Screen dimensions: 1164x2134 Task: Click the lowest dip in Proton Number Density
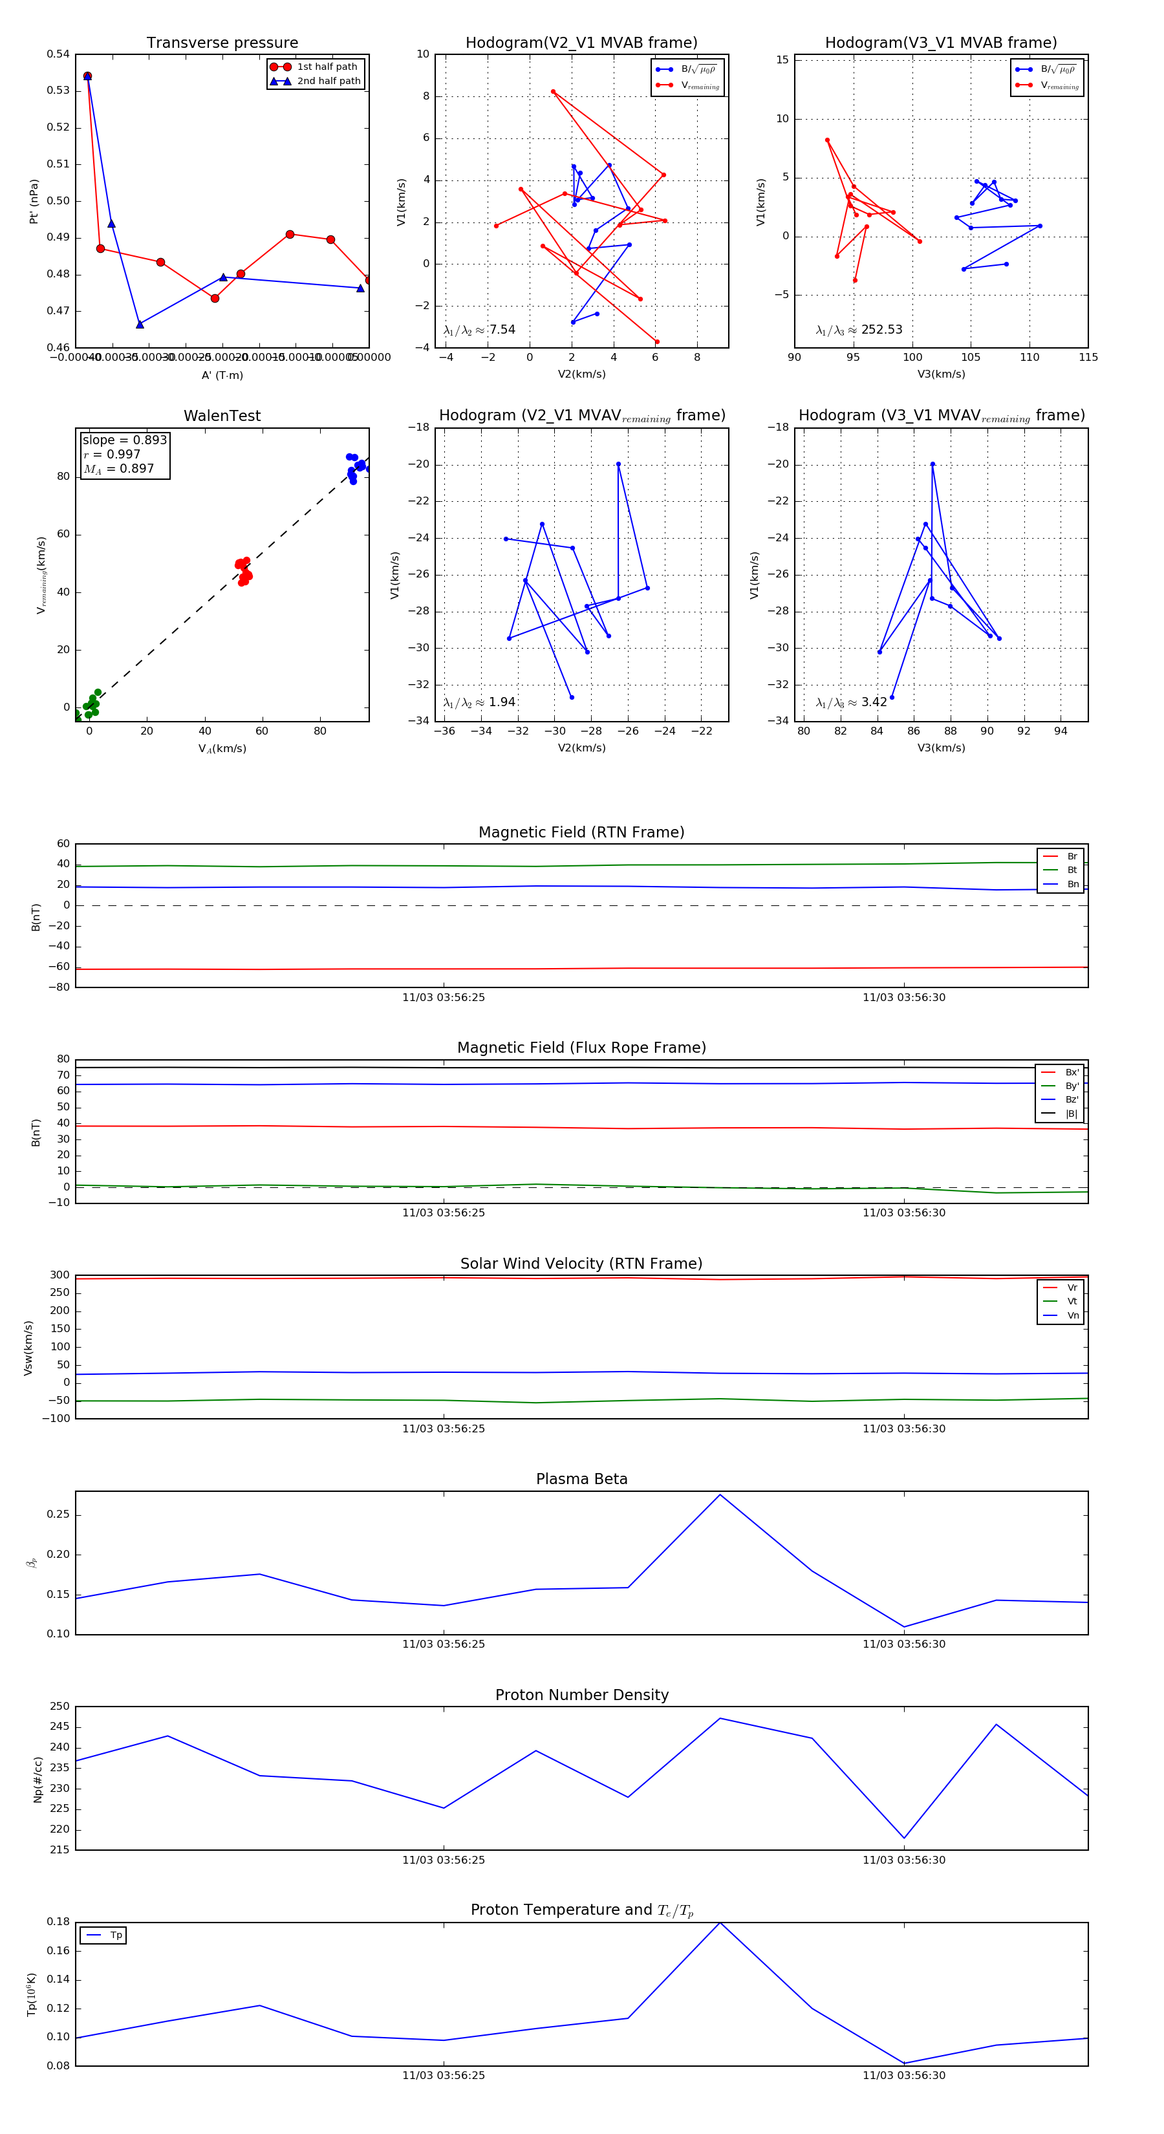(x=904, y=1837)
